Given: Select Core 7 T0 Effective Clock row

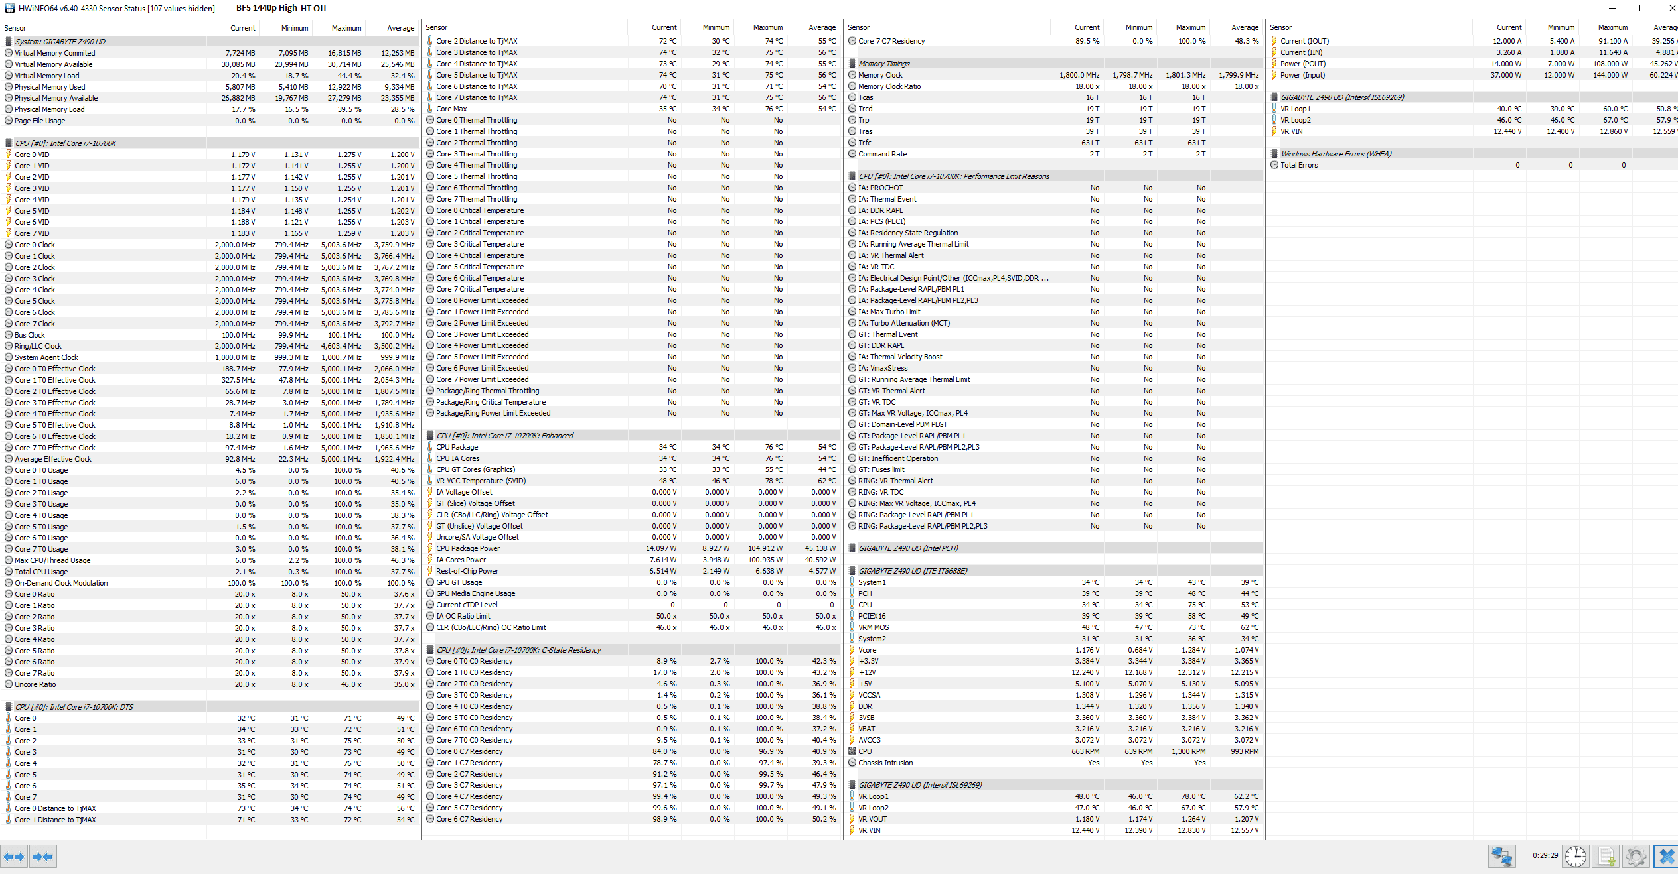Looking at the screenshot, I should pos(210,448).
